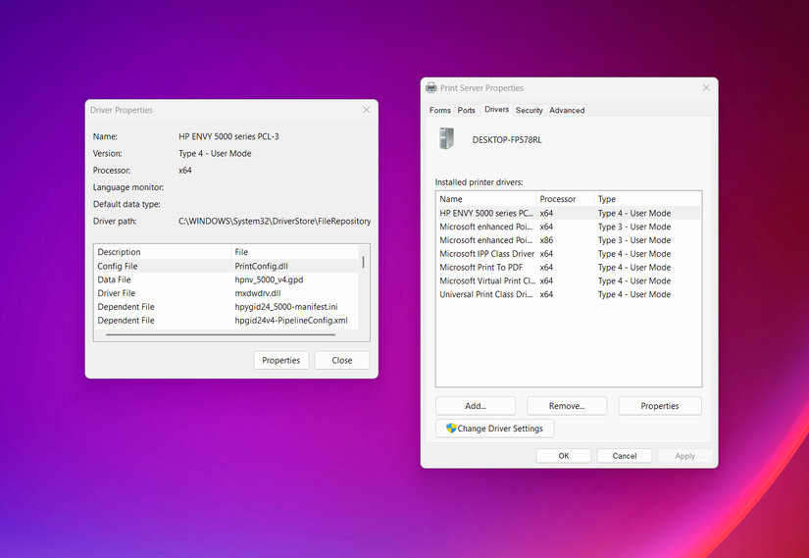Screen dimensions: 809x558
Task: Select the Config File row
Action: [226, 266]
